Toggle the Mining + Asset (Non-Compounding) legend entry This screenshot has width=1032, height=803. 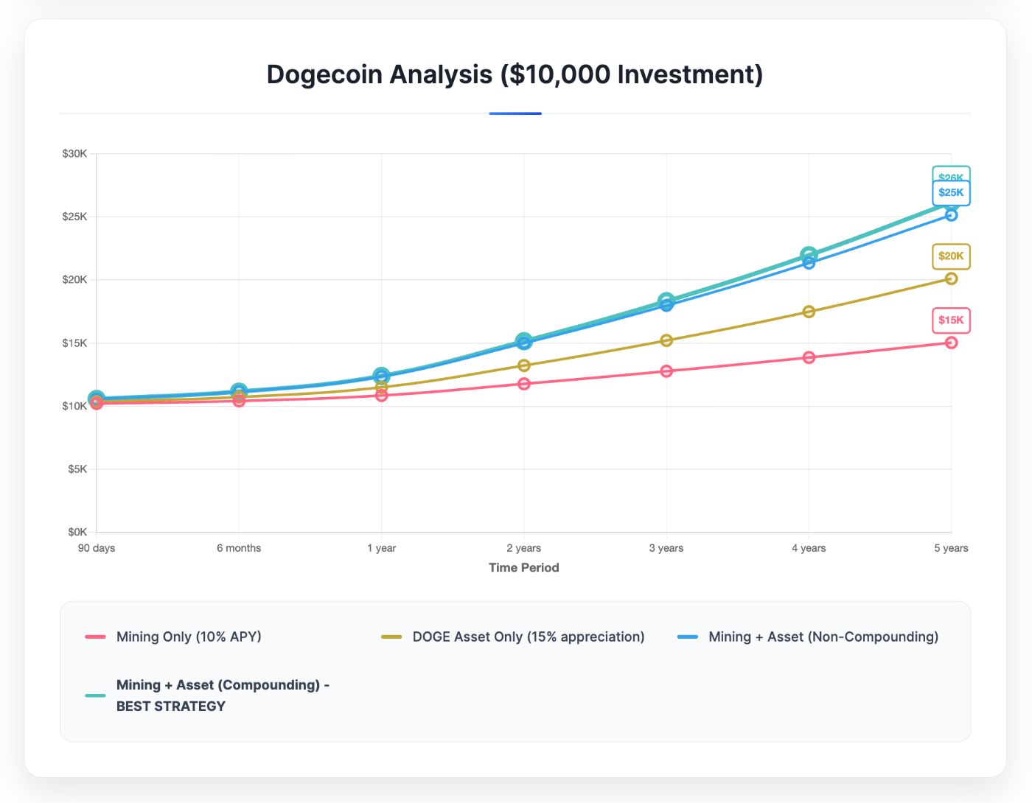coord(808,637)
